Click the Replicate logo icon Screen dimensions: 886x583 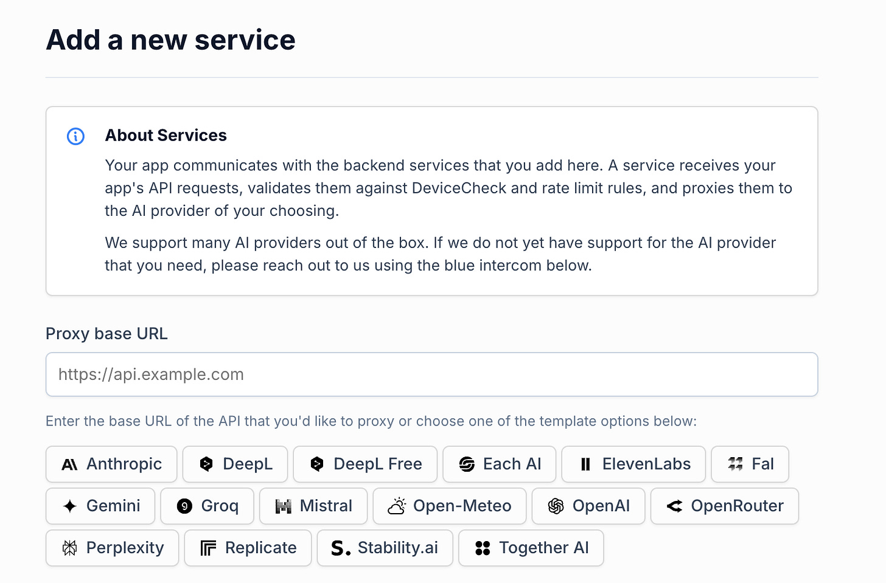[208, 548]
